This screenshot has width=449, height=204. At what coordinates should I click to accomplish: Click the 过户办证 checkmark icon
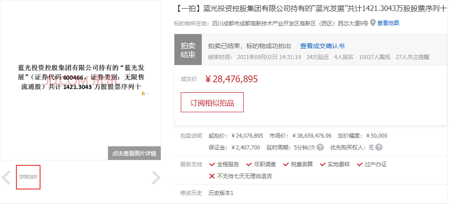[360, 164]
